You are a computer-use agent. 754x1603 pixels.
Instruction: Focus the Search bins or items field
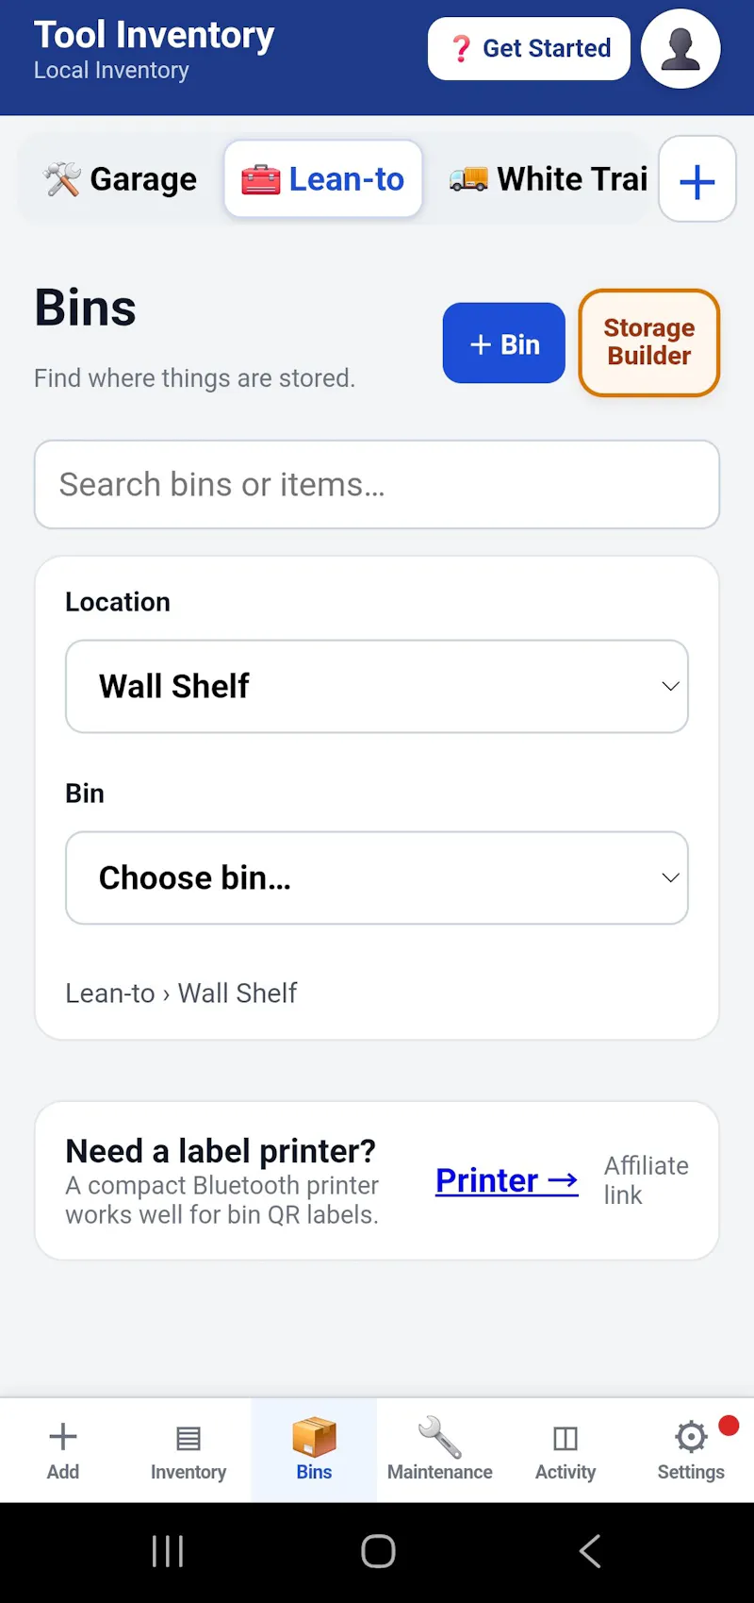tap(377, 484)
